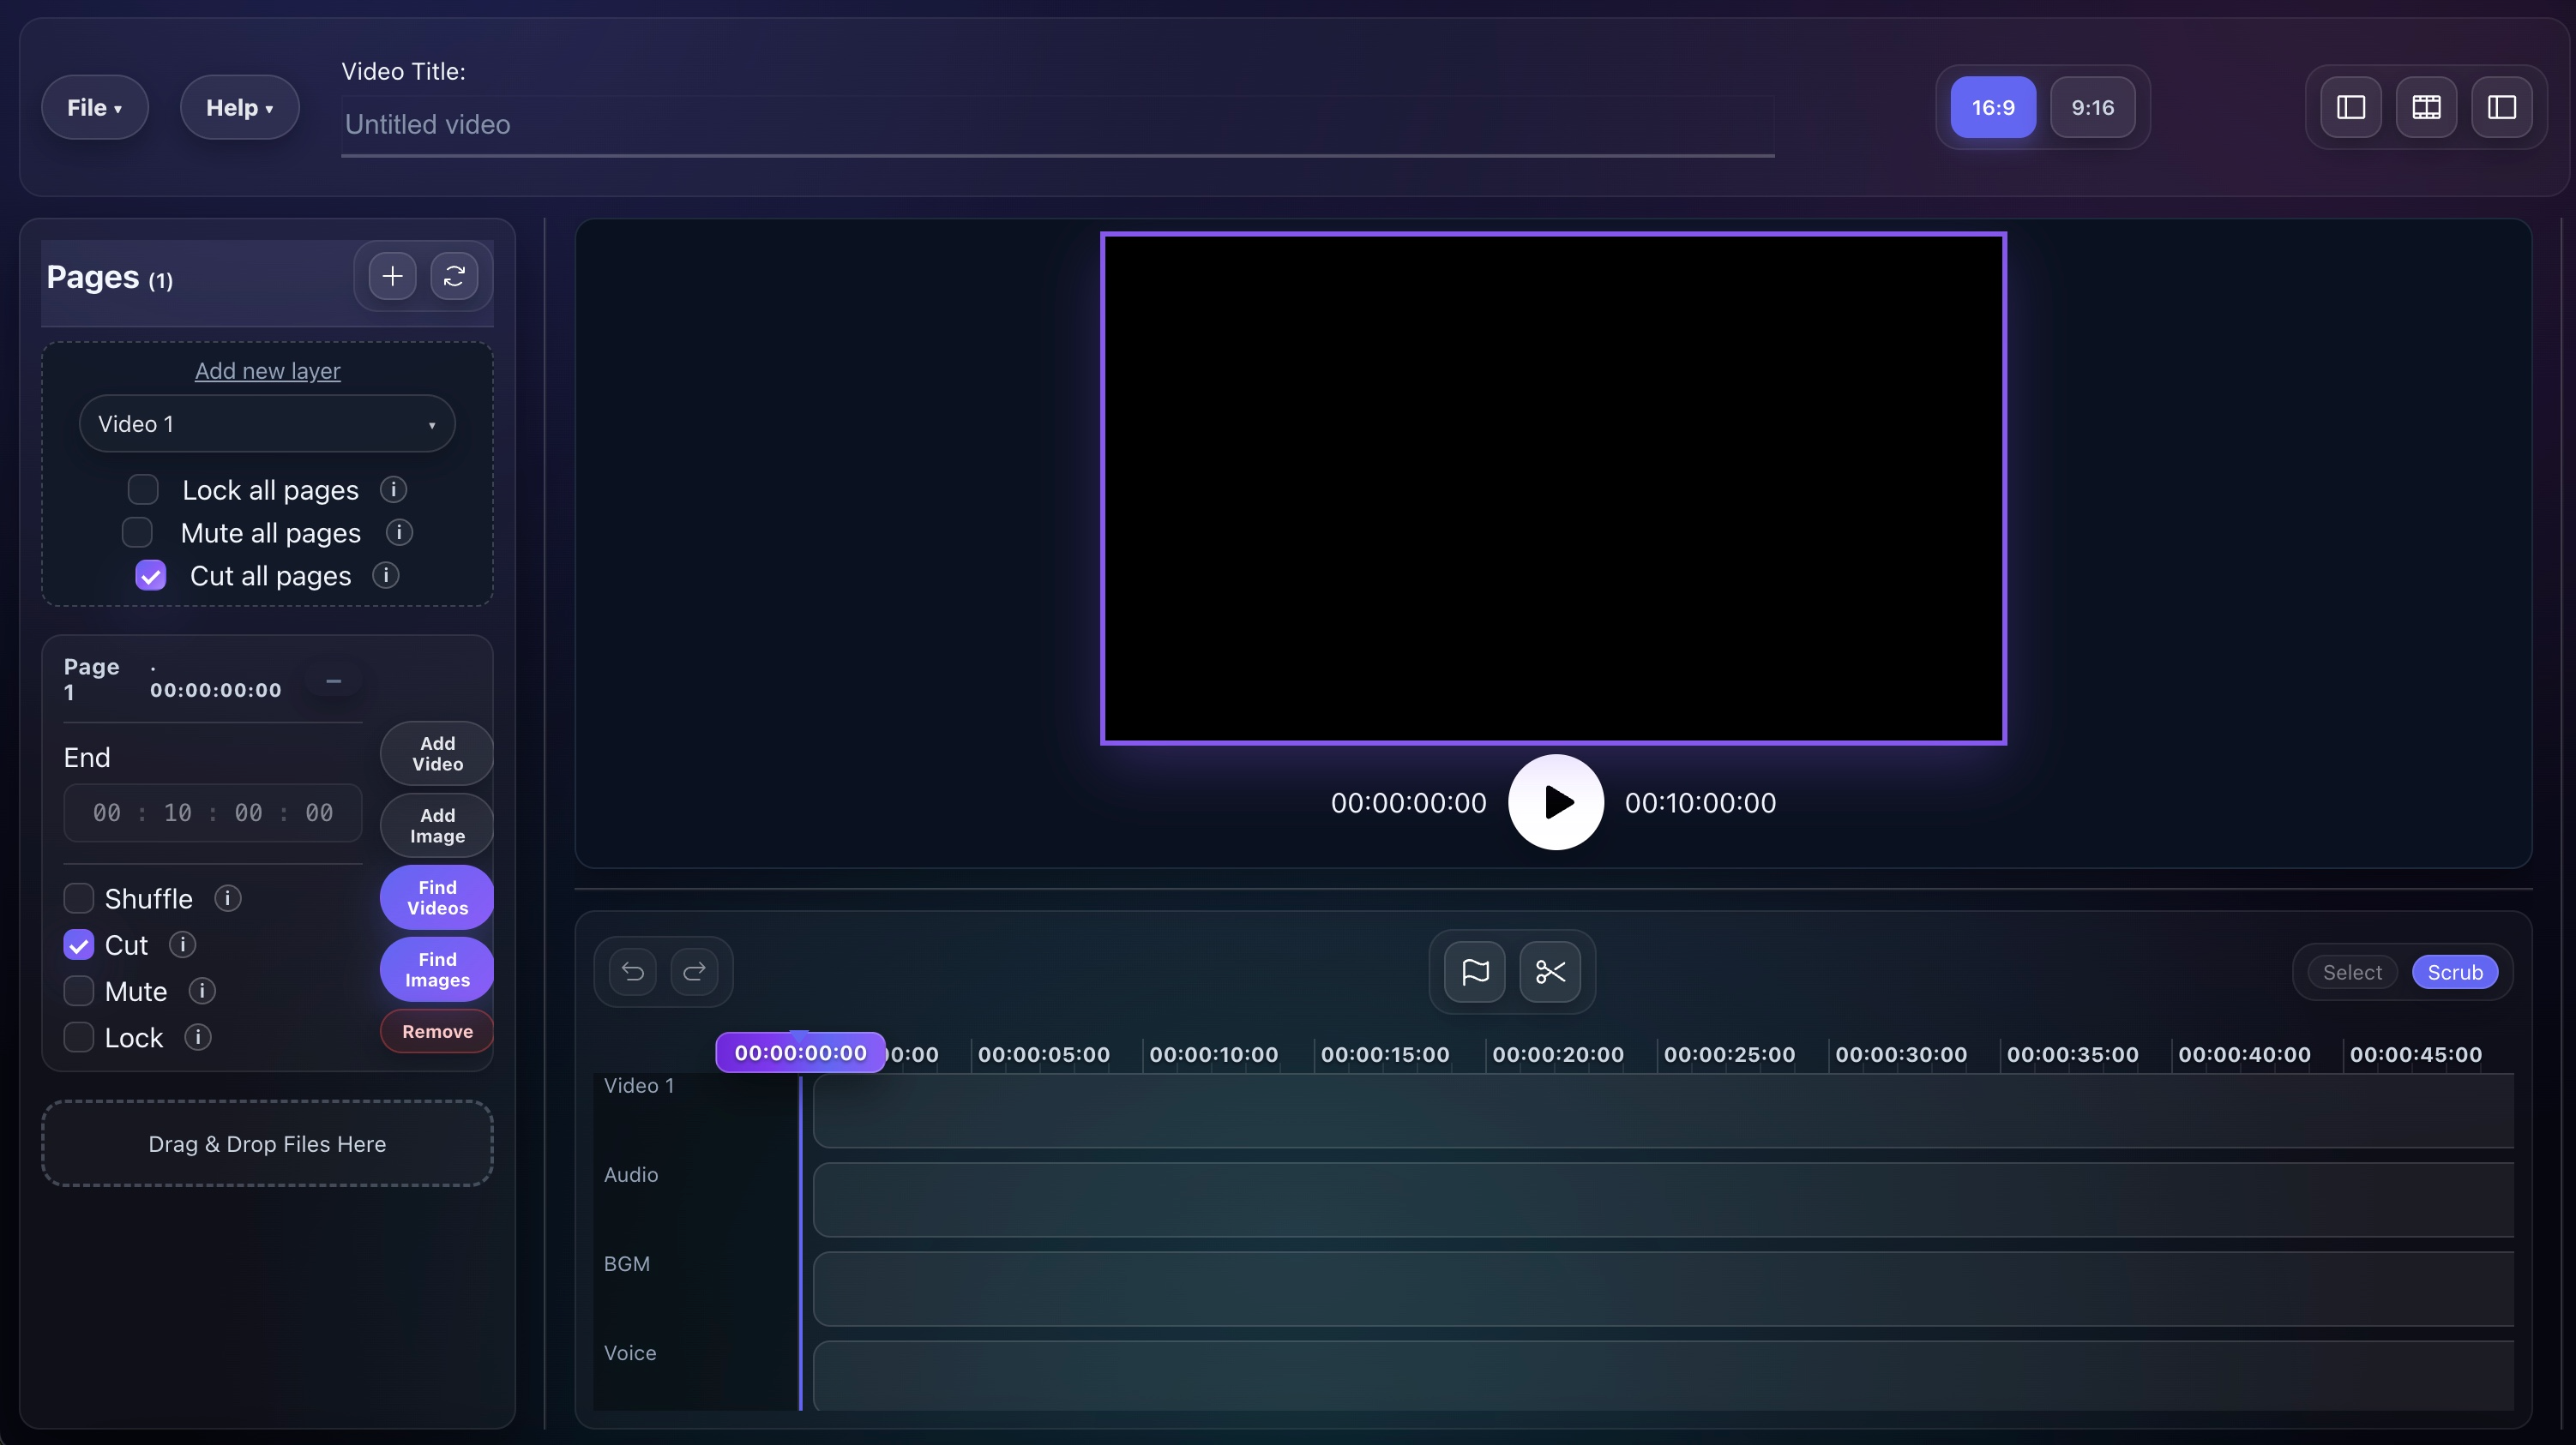
Task: Click the purple playhead time marker
Action: (800, 1052)
